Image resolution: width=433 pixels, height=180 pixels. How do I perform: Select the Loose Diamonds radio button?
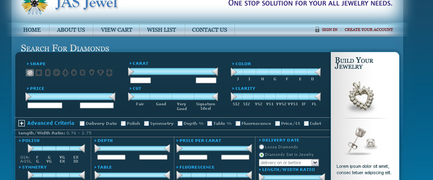pyautogui.click(x=261, y=147)
